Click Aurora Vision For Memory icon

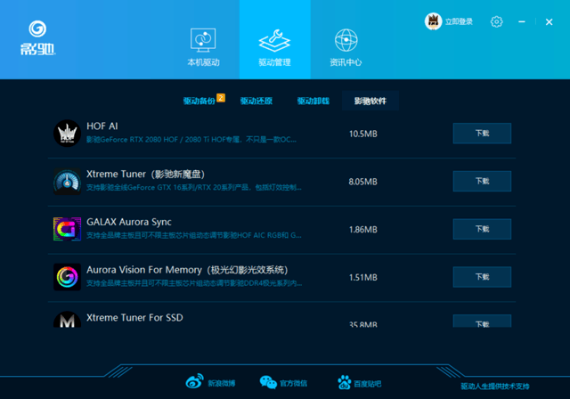pyautogui.click(x=68, y=277)
